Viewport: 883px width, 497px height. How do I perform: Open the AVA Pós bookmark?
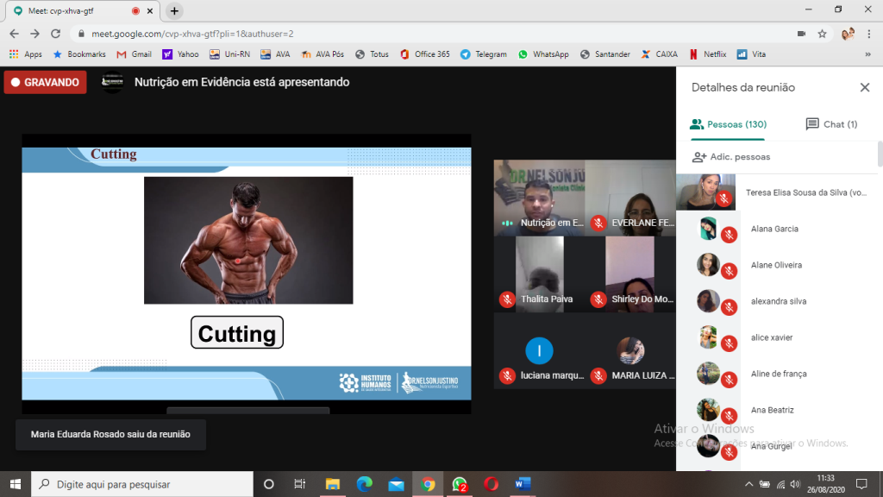pyautogui.click(x=323, y=54)
